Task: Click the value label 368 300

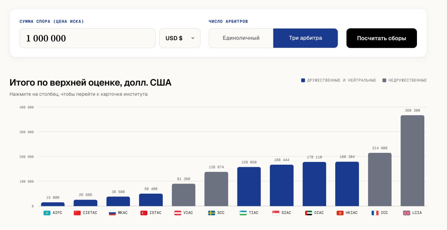Action: pyautogui.click(x=412, y=110)
